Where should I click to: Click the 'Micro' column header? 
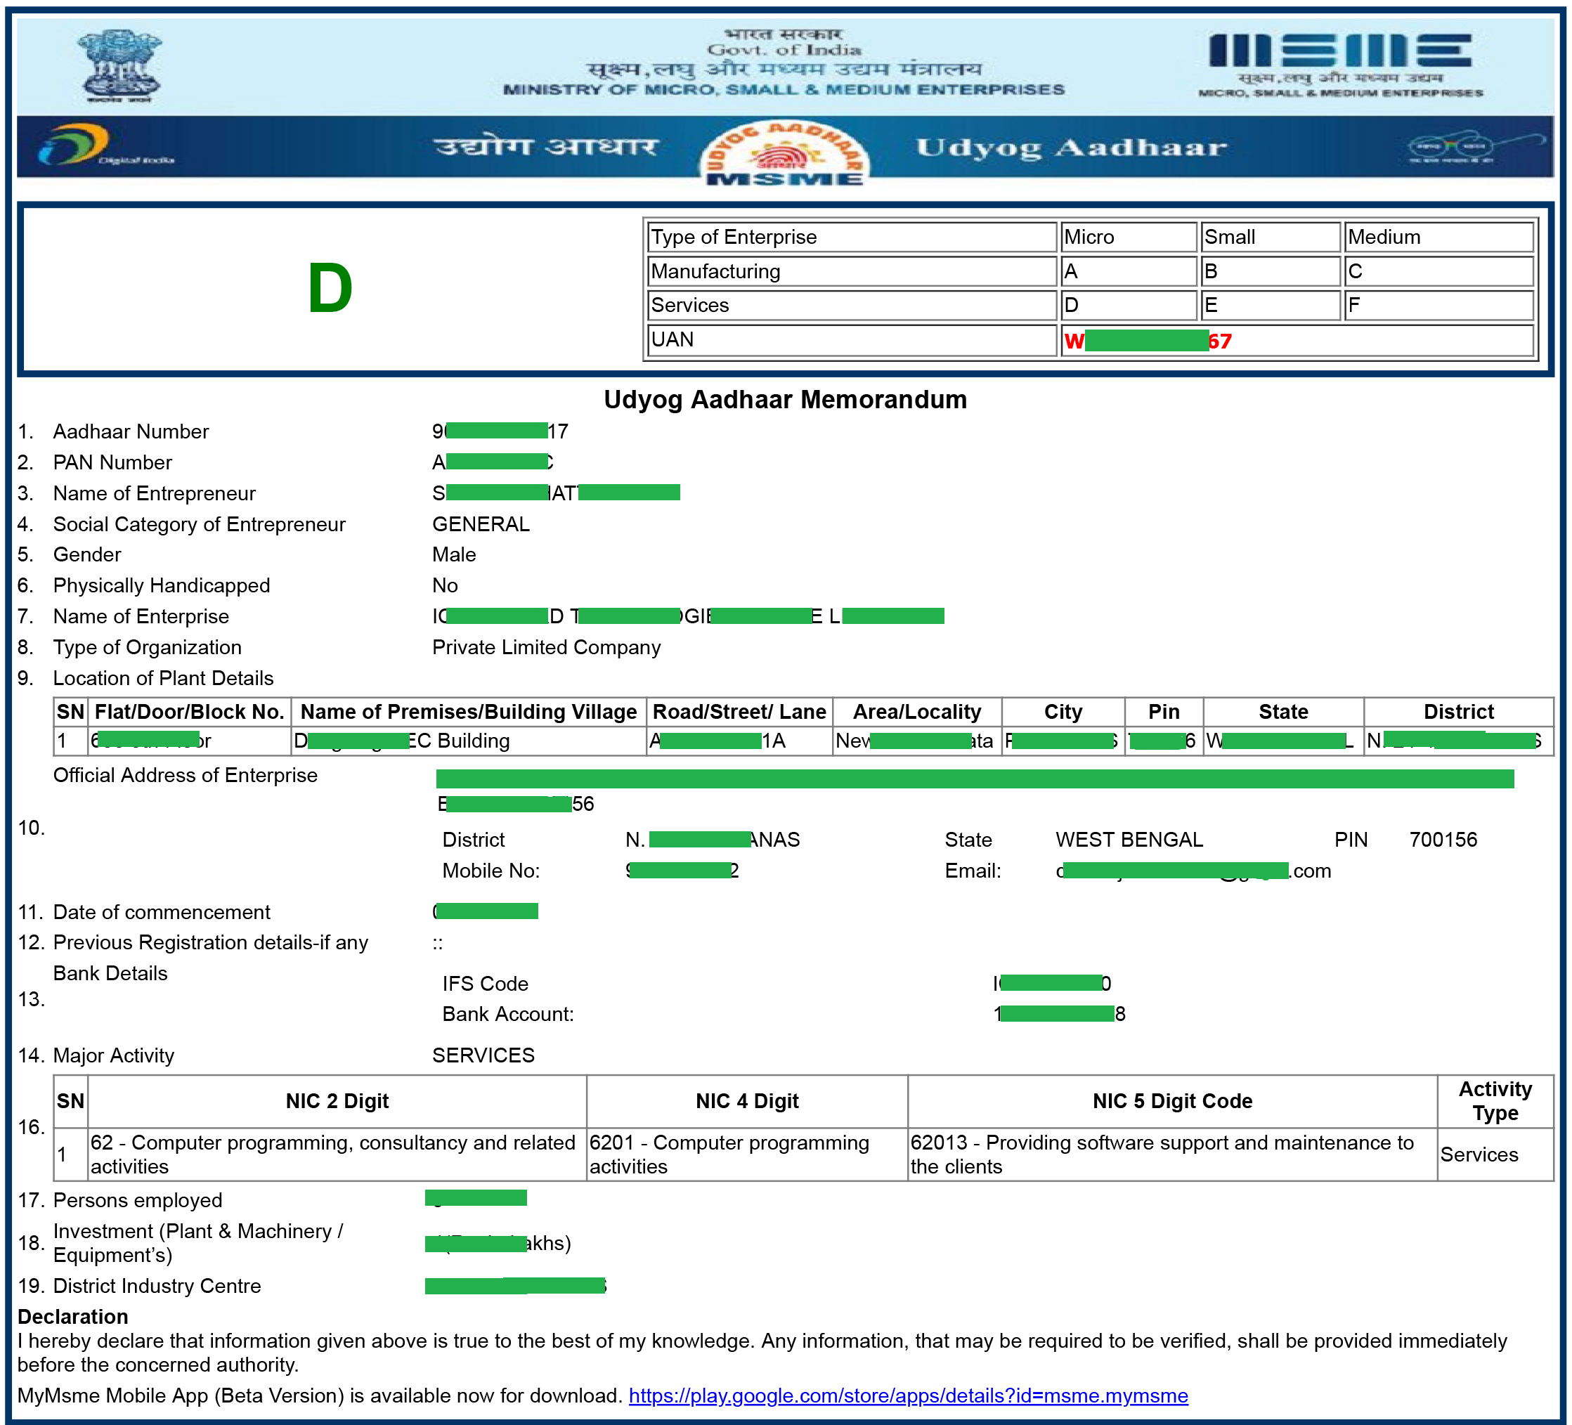click(x=1129, y=237)
